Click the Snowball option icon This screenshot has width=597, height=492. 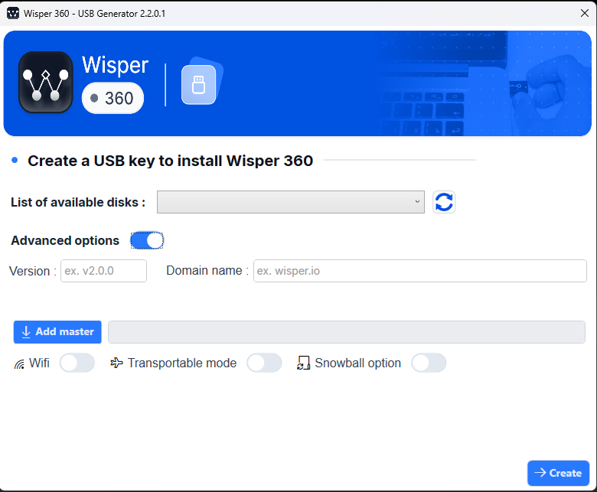click(303, 363)
